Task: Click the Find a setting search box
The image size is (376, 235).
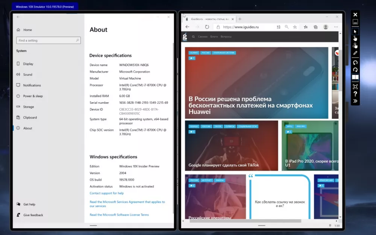Action: click(x=49, y=40)
